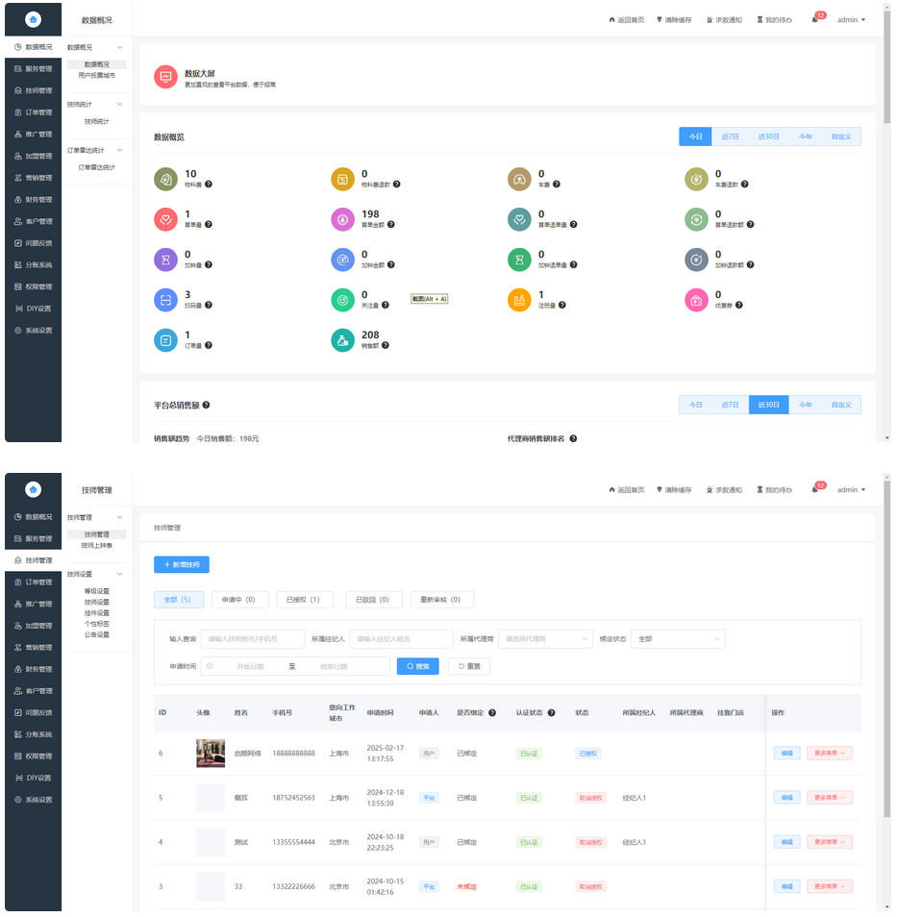Click the blue 搜索 button

[417, 666]
